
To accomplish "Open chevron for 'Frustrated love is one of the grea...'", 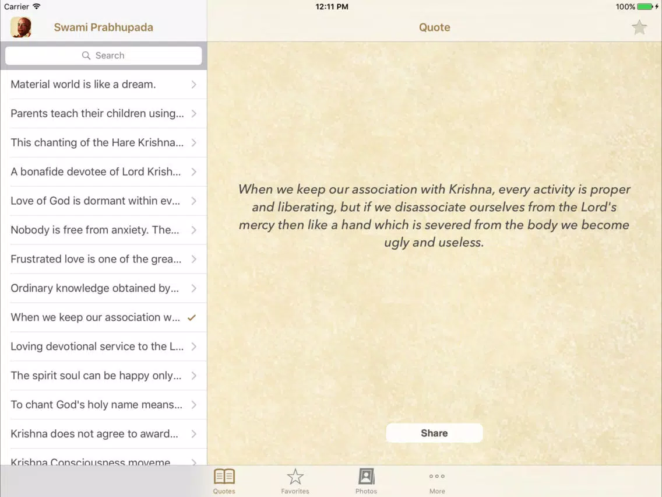I will point(194,259).
